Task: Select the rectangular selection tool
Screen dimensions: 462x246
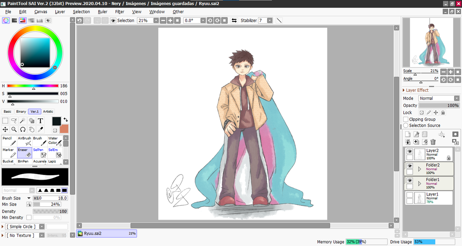Action: click(x=5, y=121)
